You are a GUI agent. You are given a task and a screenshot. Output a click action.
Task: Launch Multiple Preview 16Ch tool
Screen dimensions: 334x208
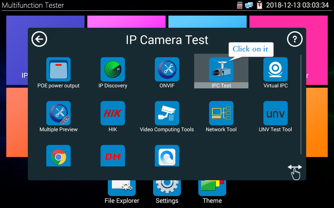58,113
